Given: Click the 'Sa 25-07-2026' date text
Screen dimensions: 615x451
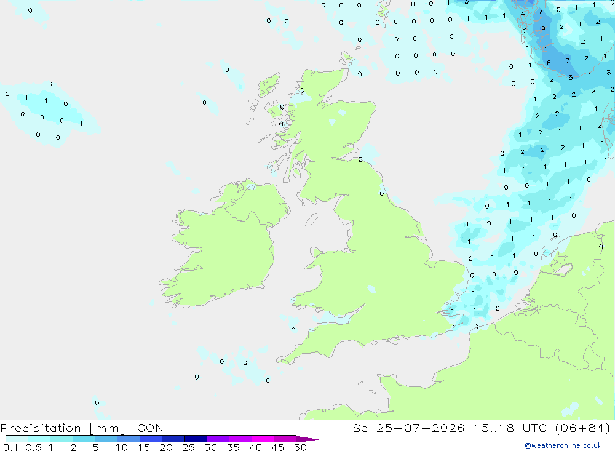Looking at the screenshot, I should point(409,428).
